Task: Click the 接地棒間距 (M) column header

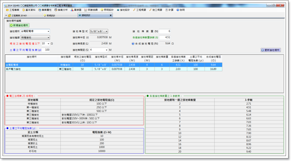Action: tap(147, 58)
